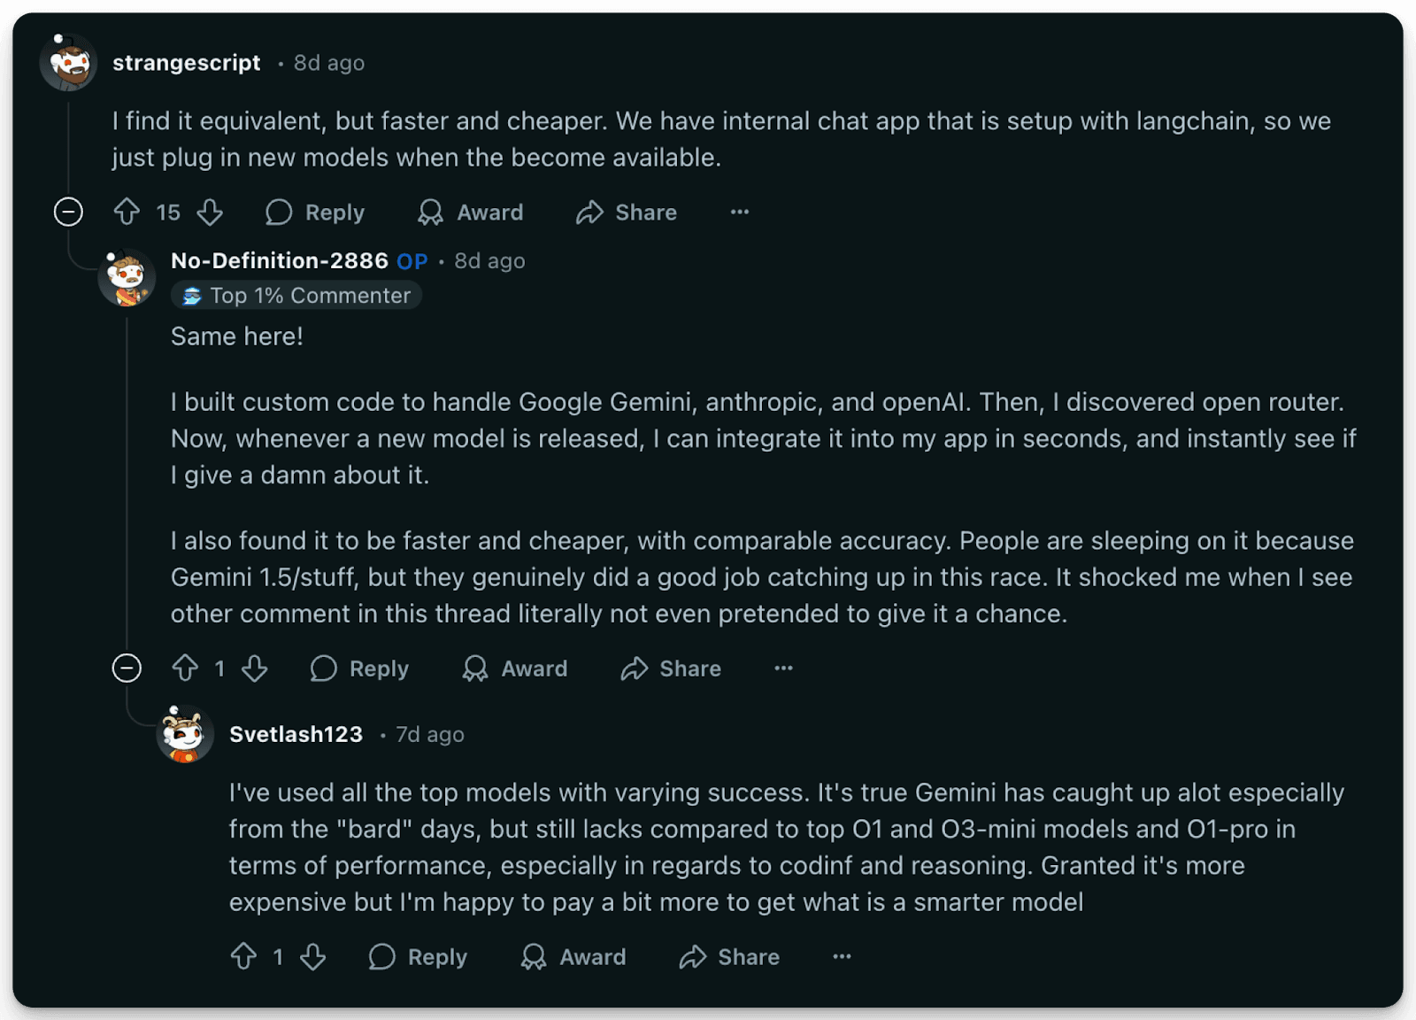This screenshot has height=1020, width=1416.
Task: Upvote strangescript's comment
Action: (127, 212)
